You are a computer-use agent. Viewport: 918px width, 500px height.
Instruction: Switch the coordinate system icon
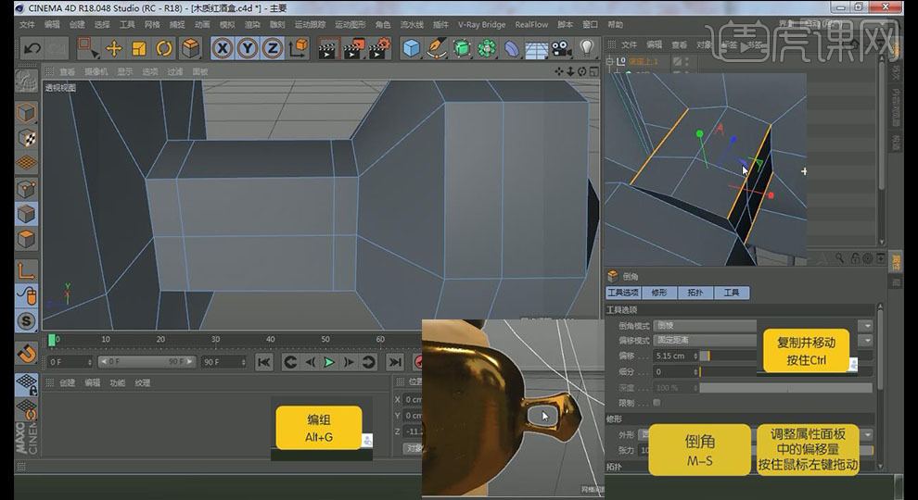coord(298,48)
